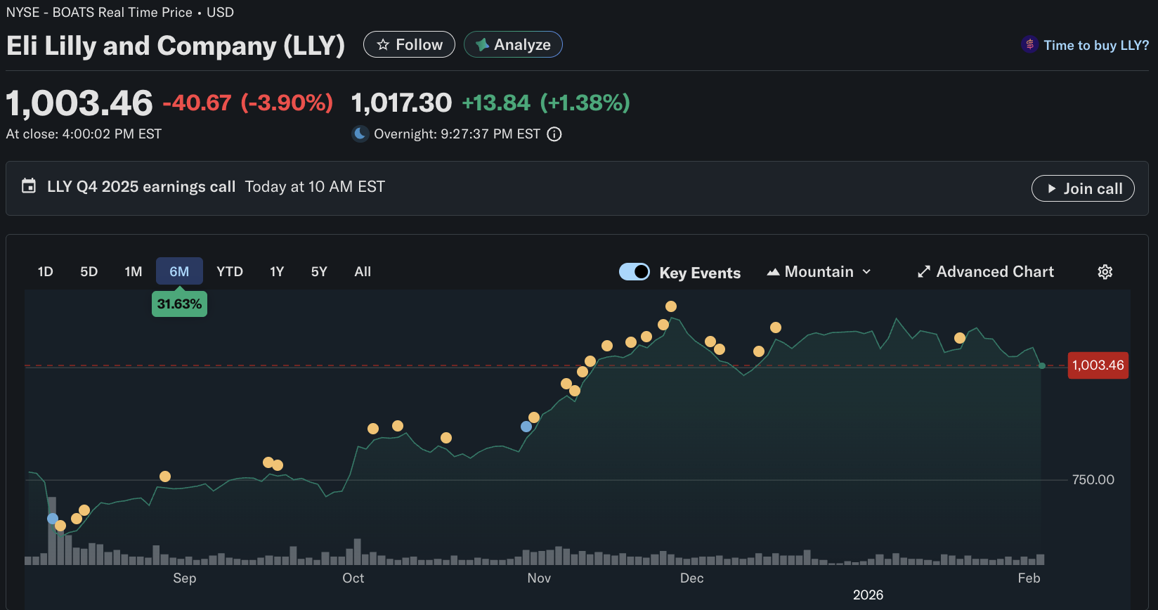Screen dimensions: 1158x610
Task: Select the 6M chart range
Action: pyautogui.click(x=179, y=271)
